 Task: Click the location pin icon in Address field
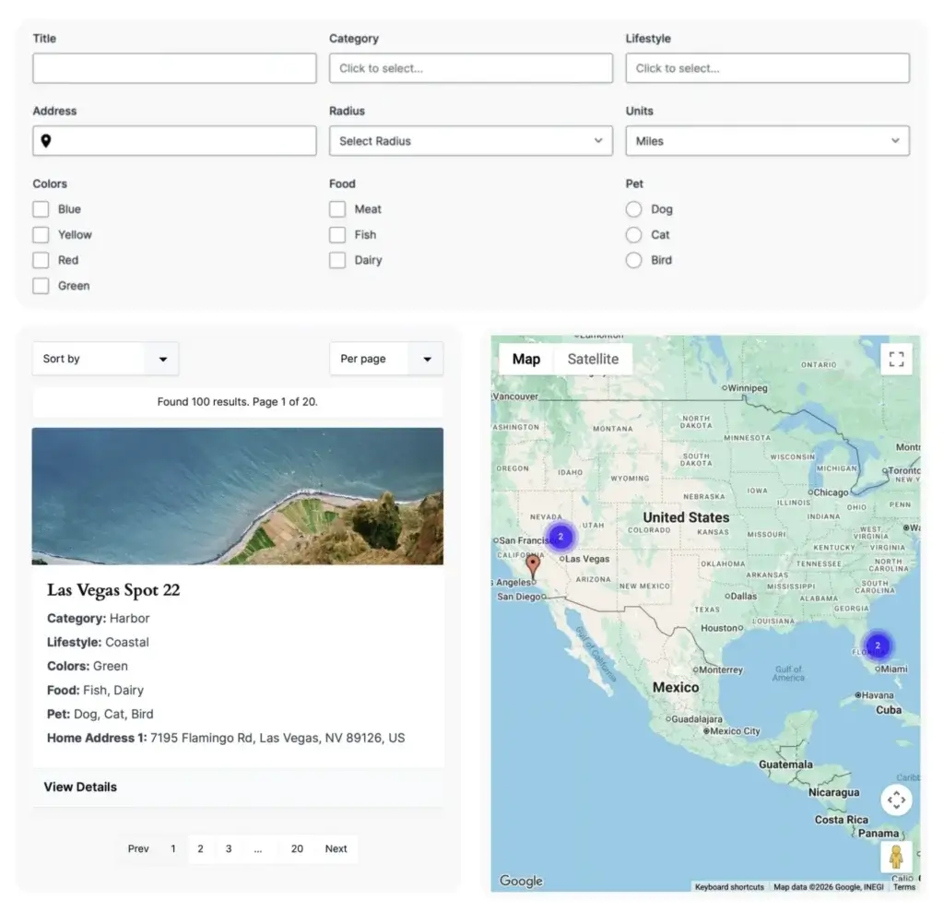point(46,141)
